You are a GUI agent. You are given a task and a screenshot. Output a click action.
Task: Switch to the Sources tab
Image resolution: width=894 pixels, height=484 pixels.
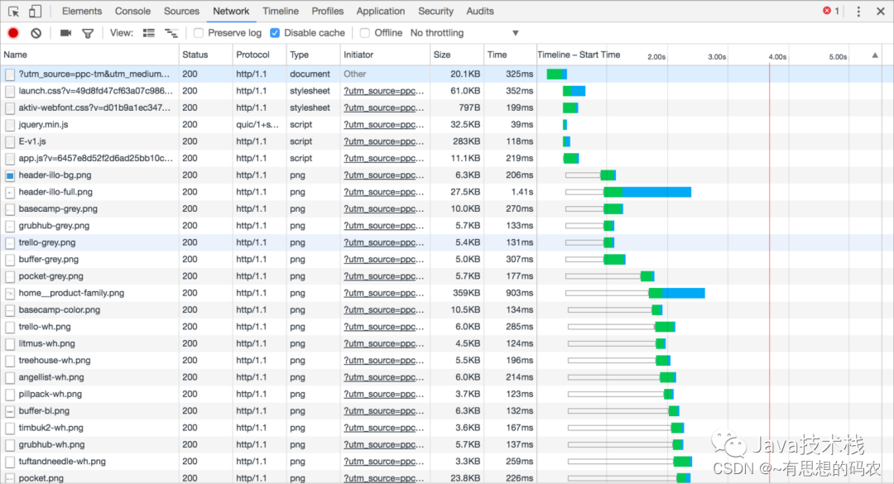pos(181,12)
